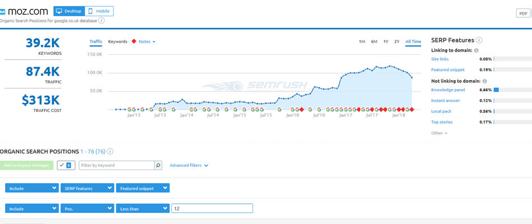Click the organic positions '1 - 76 (76)' count

(92, 151)
